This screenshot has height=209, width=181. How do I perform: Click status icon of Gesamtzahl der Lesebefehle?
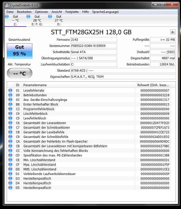coord(10,132)
